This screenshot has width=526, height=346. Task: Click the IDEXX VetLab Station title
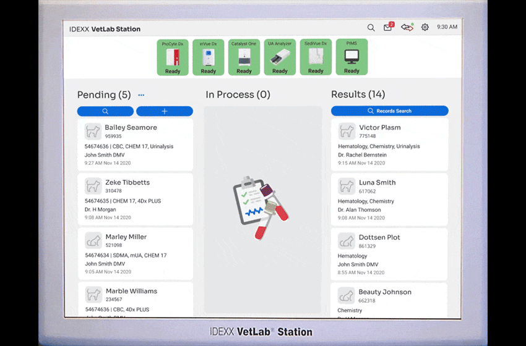point(105,29)
